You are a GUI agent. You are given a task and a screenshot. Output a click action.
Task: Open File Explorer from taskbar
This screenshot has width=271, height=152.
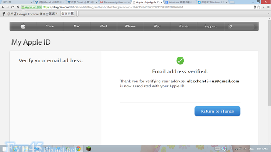point(26,149)
